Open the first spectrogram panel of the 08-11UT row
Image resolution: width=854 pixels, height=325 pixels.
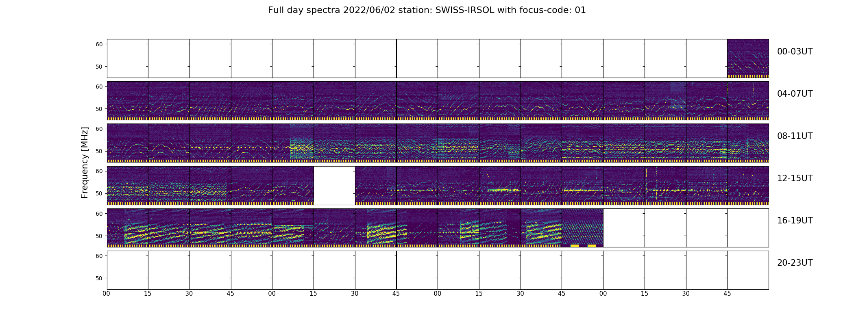[128, 143]
